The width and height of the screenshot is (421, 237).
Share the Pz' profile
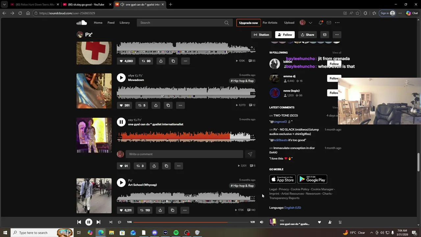[x=308, y=35]
